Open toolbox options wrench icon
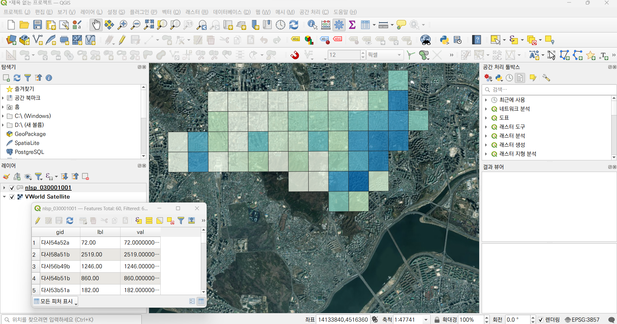The image size is (617, 324). pyautogui.click(x=546, y=78)
